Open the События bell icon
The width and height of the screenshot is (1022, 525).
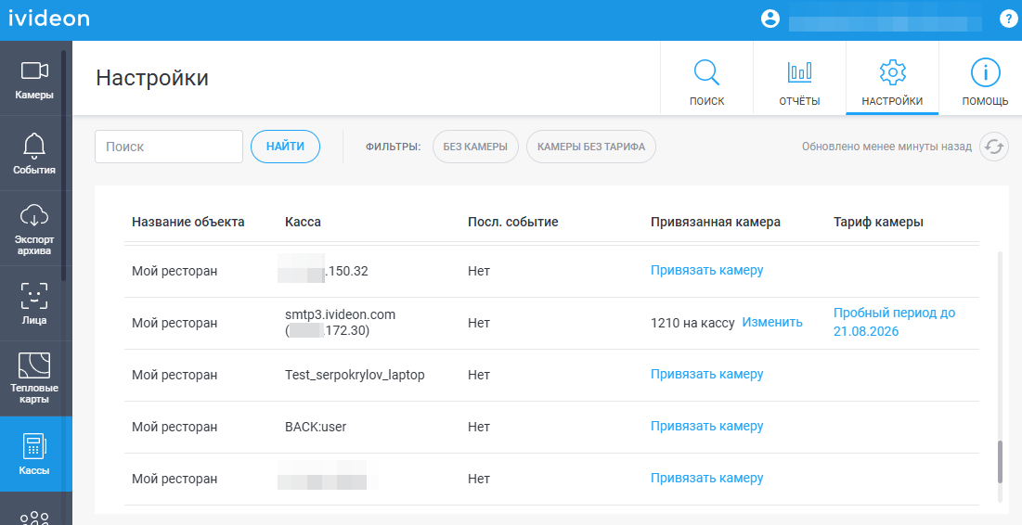click(34, 146)
